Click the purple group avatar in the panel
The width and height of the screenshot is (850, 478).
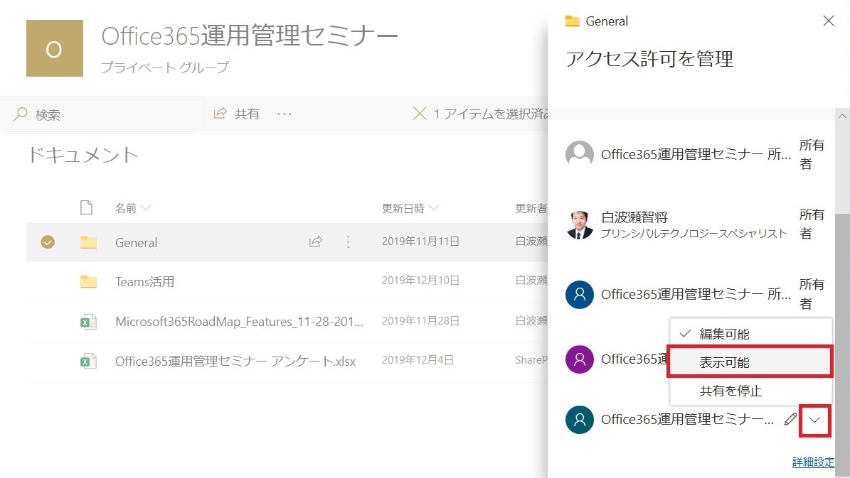[580, 359]
